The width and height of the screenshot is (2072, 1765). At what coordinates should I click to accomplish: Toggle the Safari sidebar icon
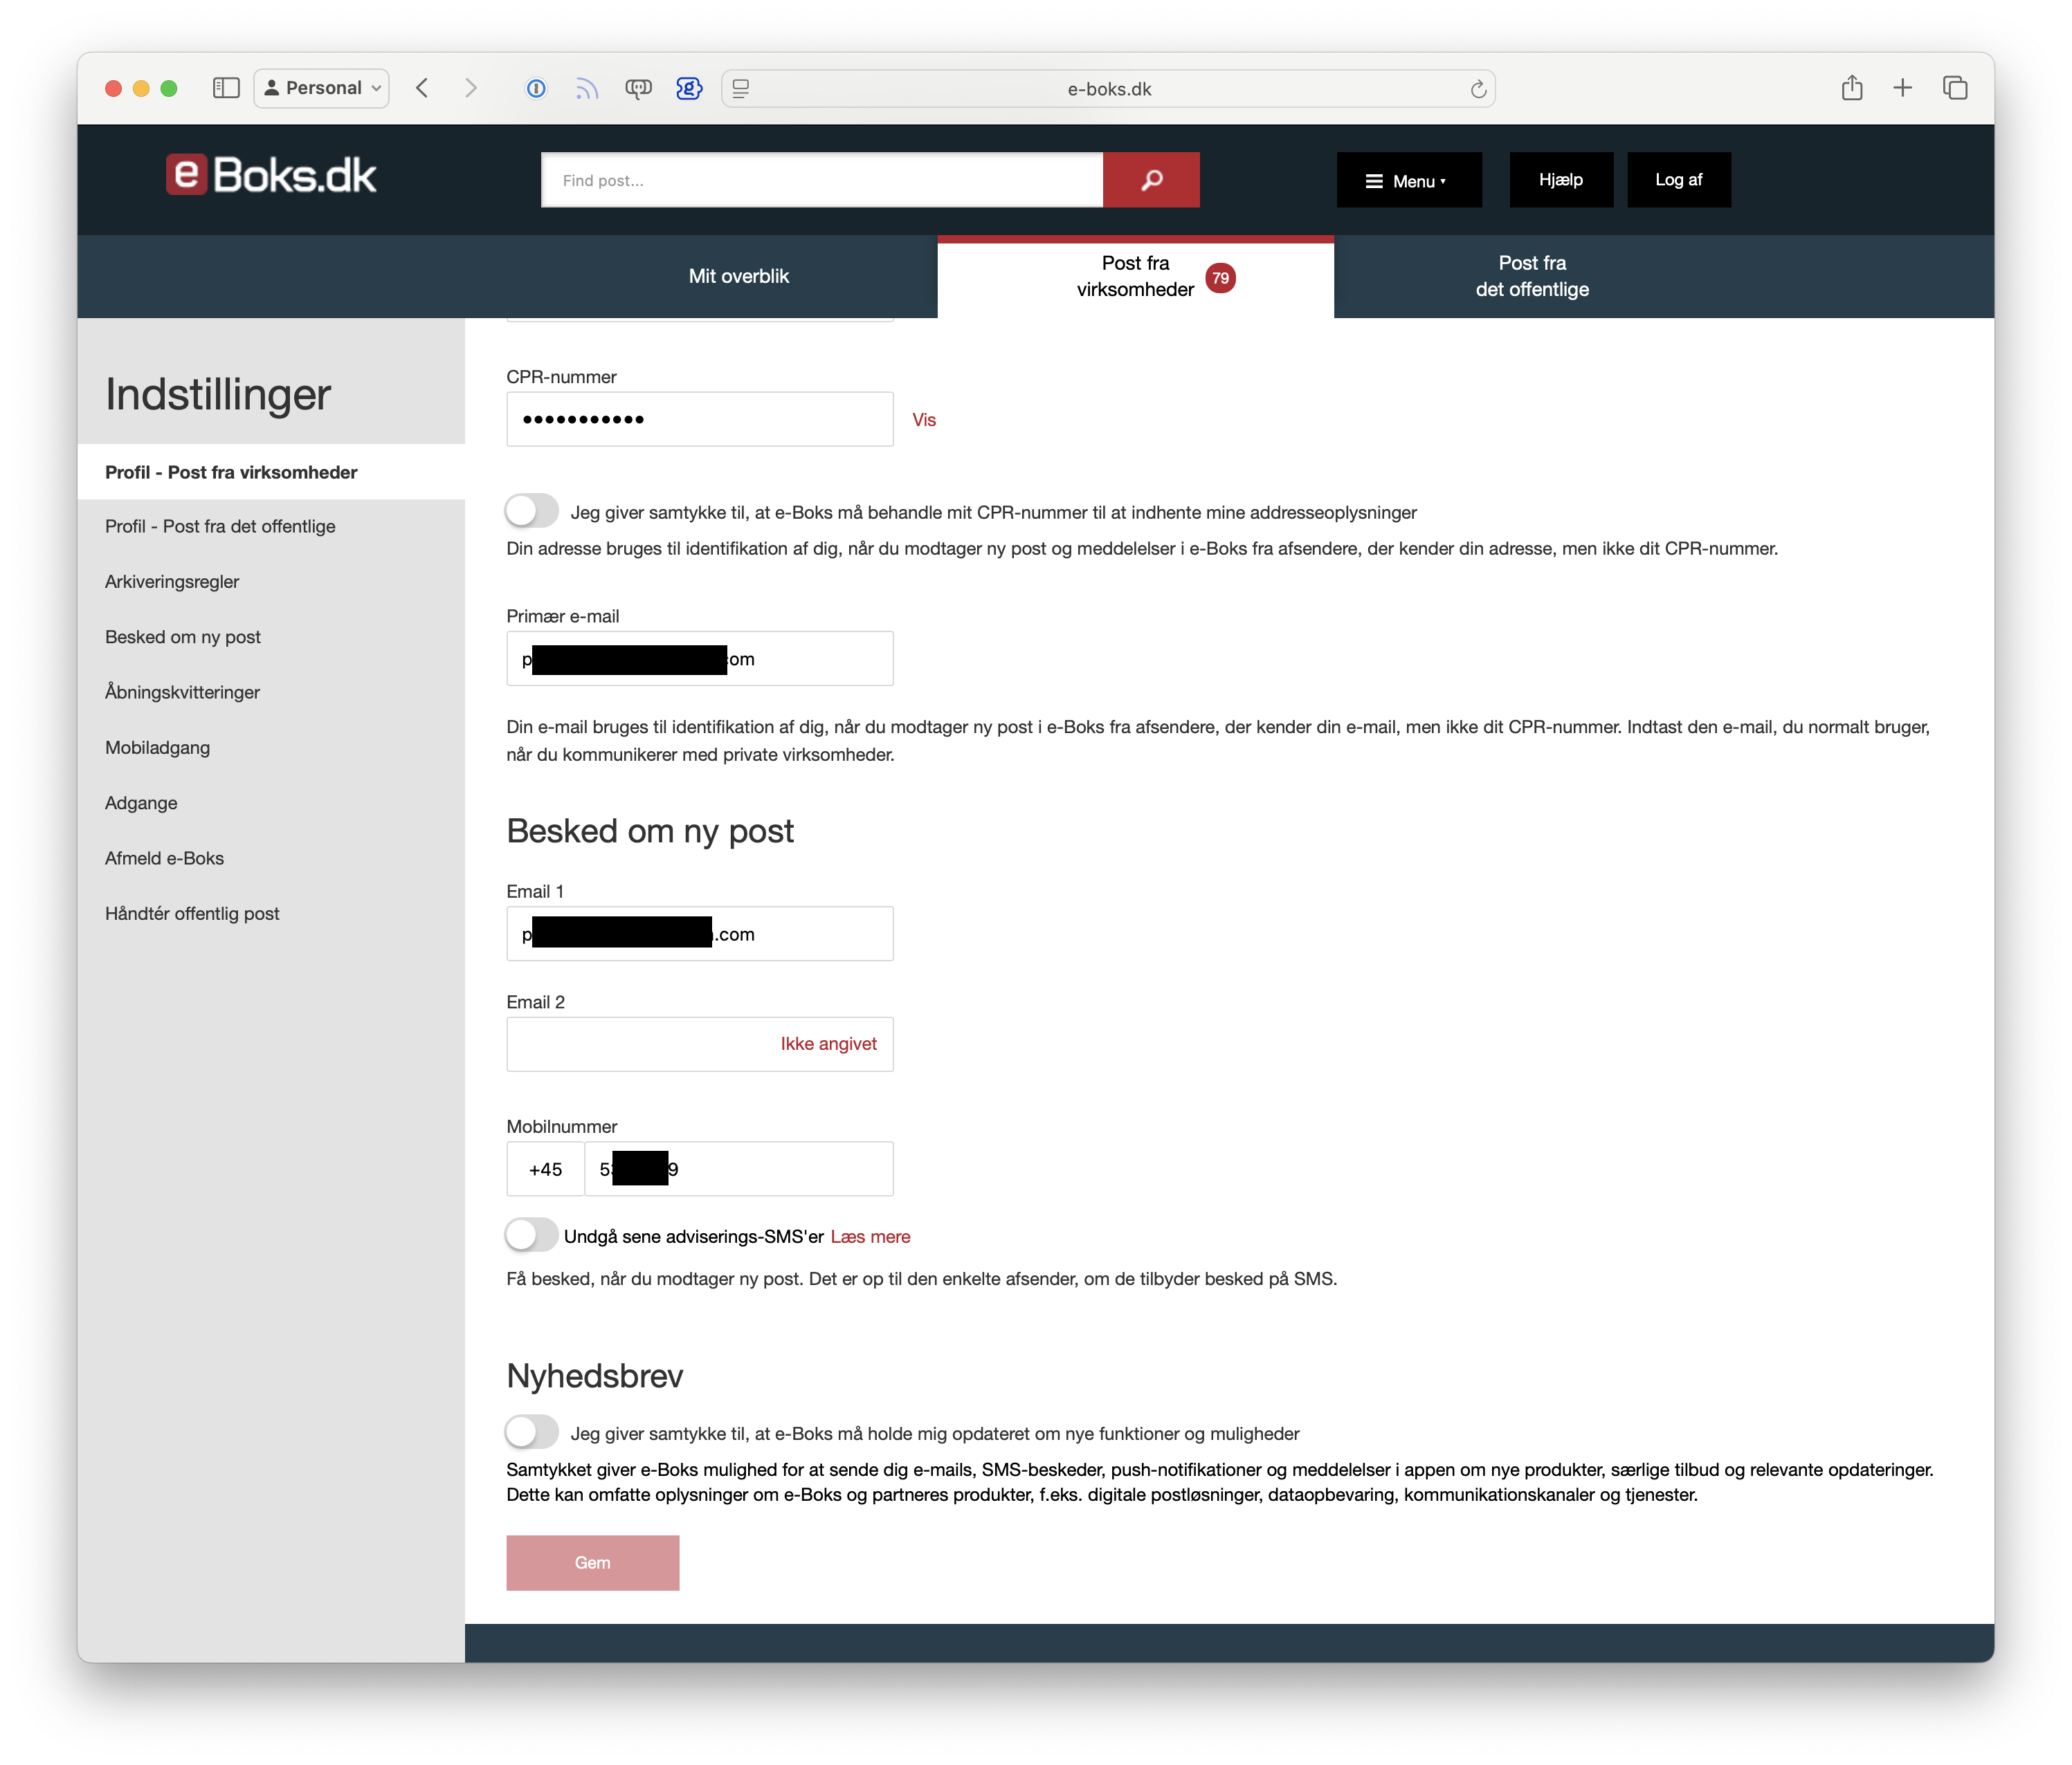pos(226,88)
